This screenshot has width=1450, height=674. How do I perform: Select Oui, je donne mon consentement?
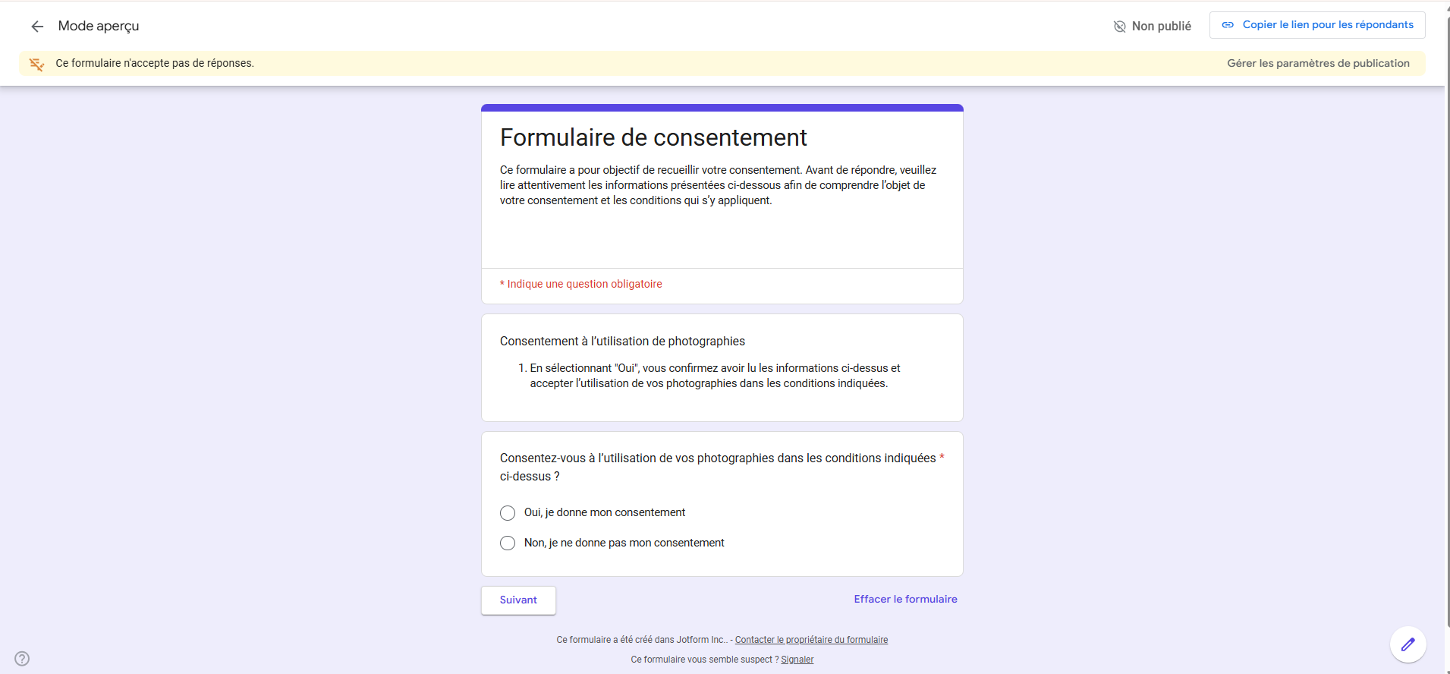(508, 513)
